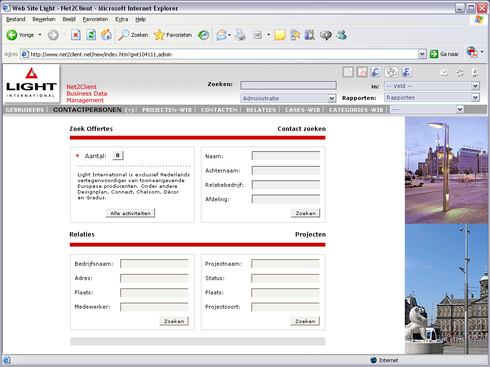Click the grey icon right of refresh arrows
490x367 pixels.
pyautogui.click(x=475, y=73)
